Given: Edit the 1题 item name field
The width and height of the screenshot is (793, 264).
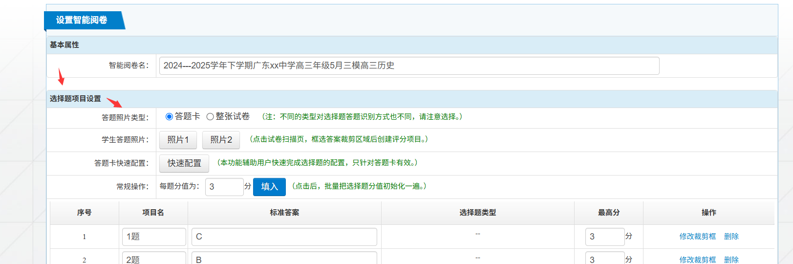Looking at the screenshot, I should 154,237.
